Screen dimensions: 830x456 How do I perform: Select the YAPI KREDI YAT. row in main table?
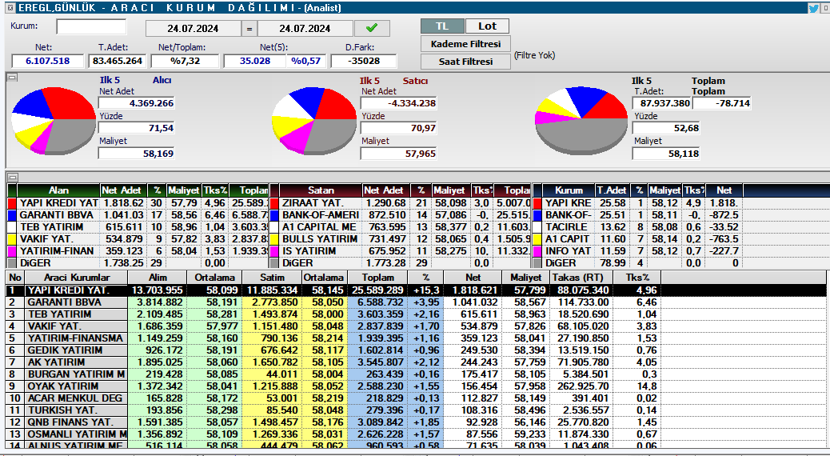[x=416, y=290]
